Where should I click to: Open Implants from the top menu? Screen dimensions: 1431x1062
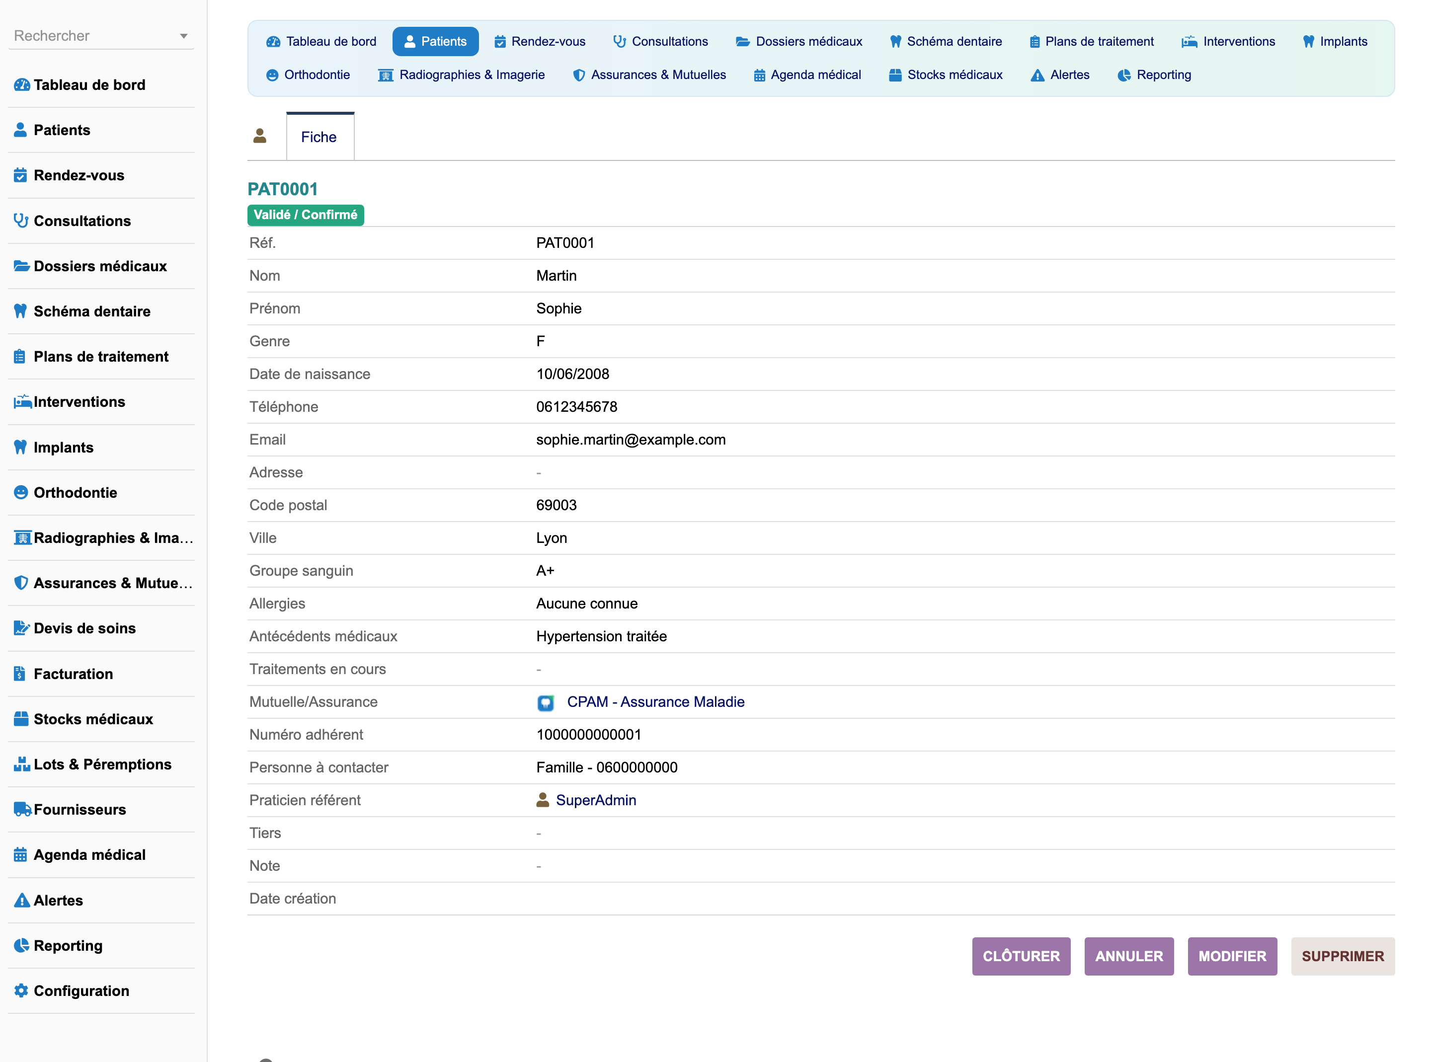pos(1335,41)
